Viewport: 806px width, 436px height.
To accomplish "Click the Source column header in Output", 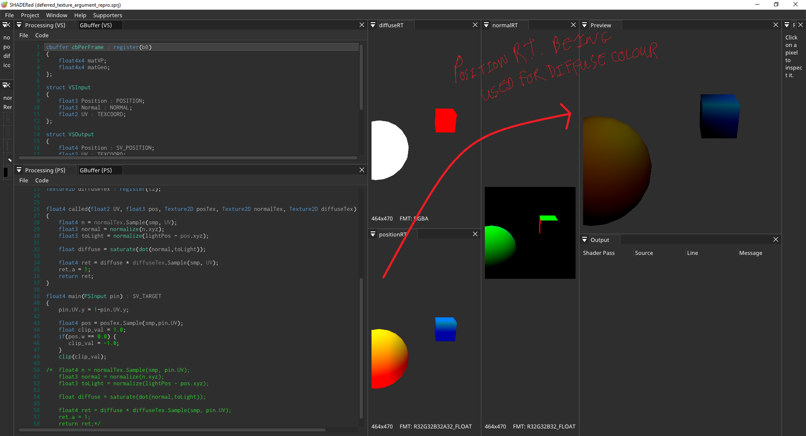I will coord(644,253).
